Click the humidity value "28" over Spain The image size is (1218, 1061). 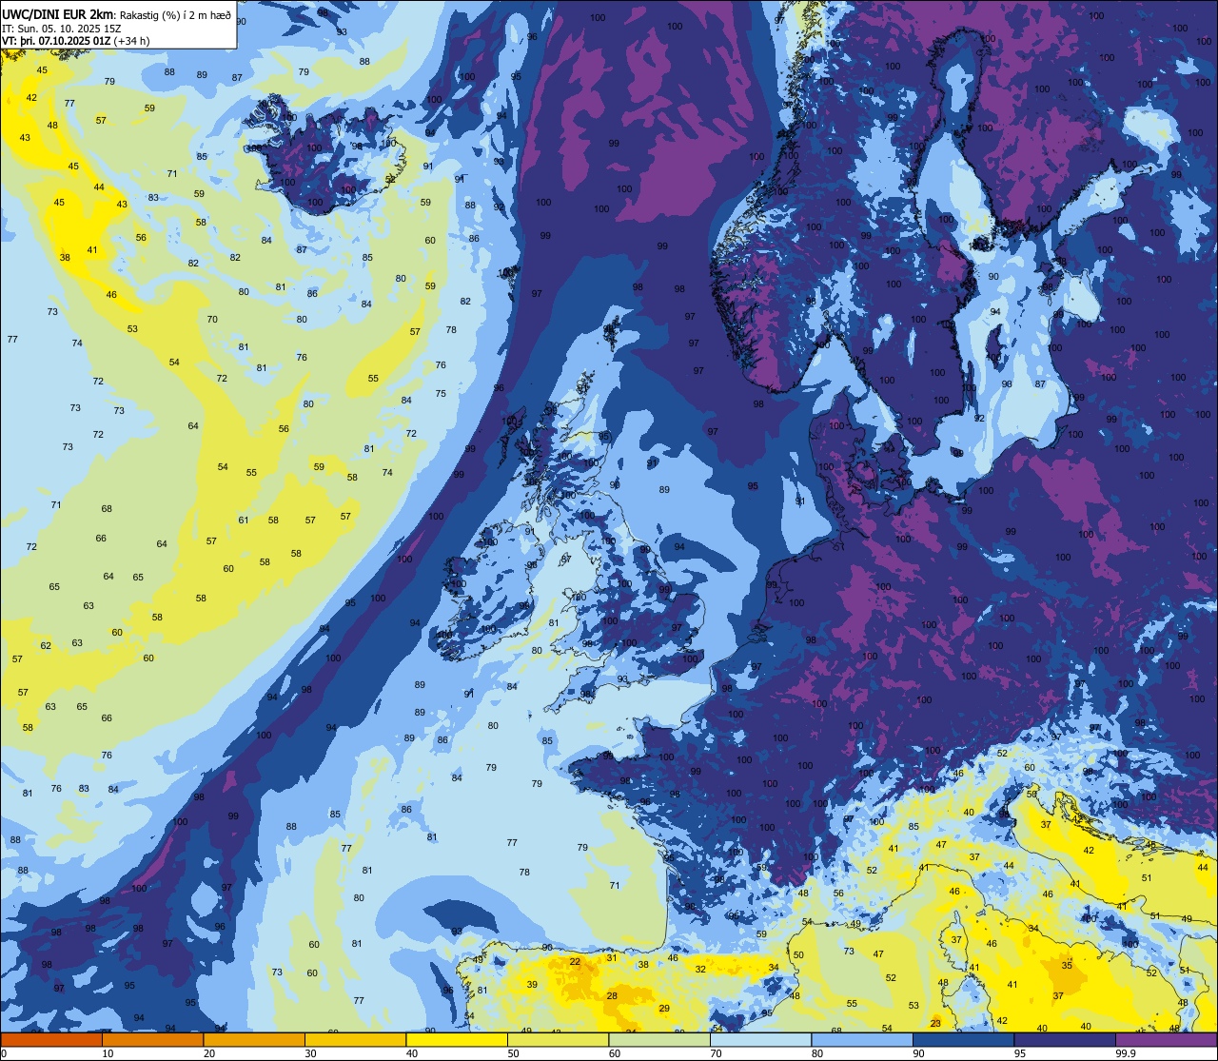coord(613,996)
